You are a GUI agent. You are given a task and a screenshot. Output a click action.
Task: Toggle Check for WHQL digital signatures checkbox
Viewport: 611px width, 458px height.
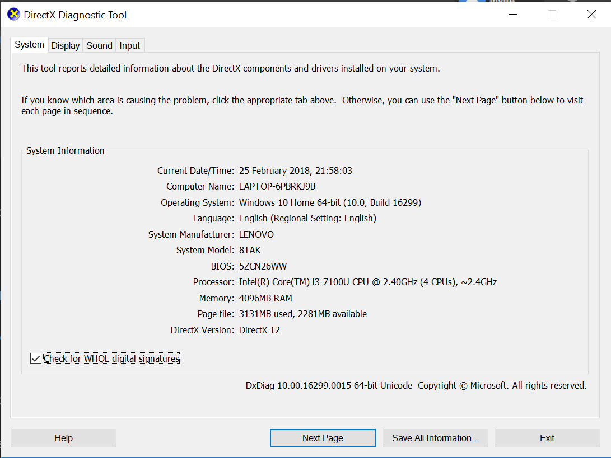pyautogui.click(x=36, y=358)
